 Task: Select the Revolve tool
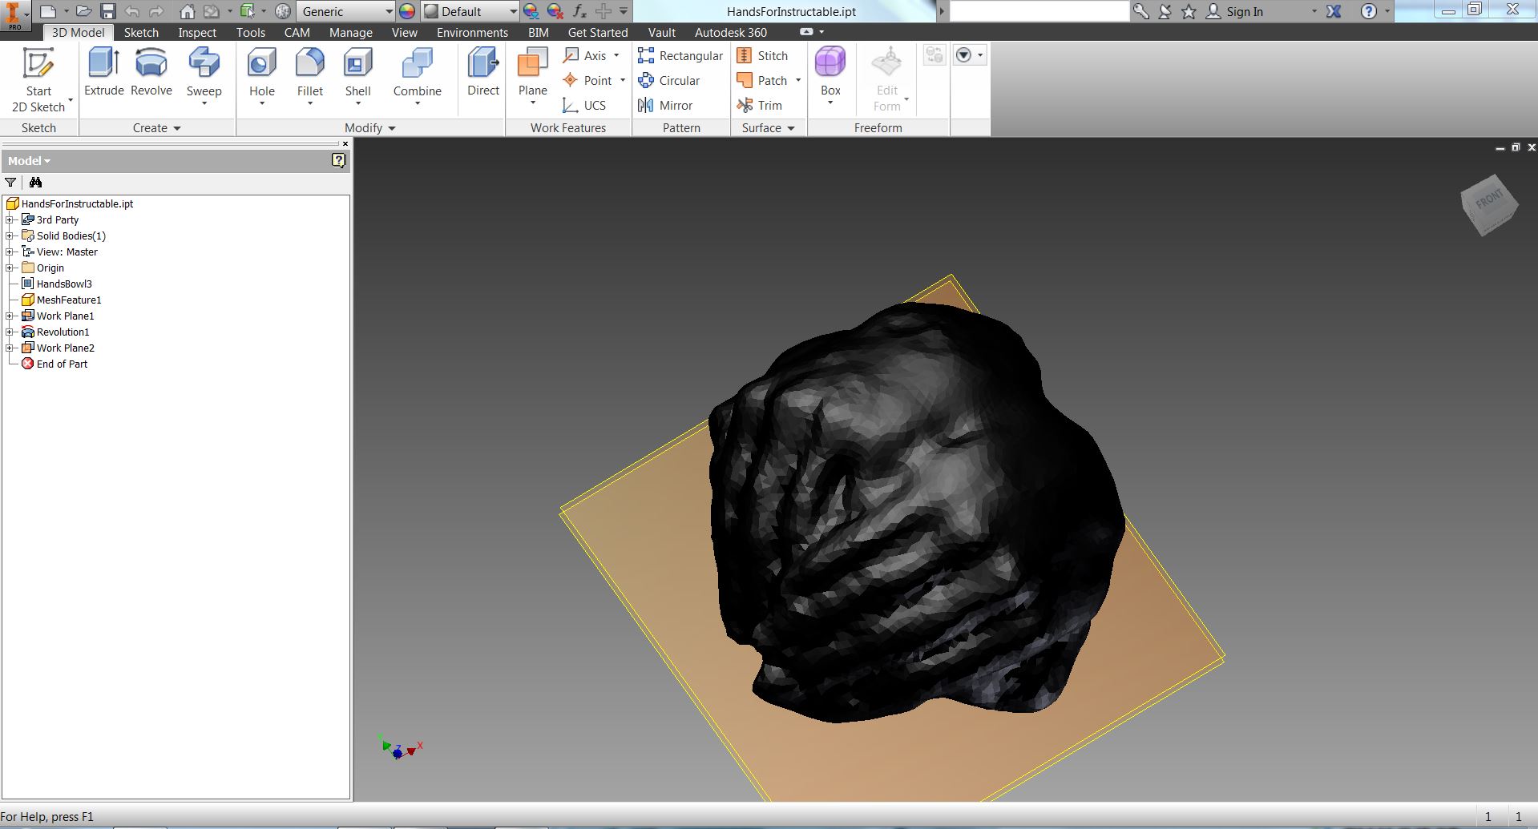click(151, 73)
